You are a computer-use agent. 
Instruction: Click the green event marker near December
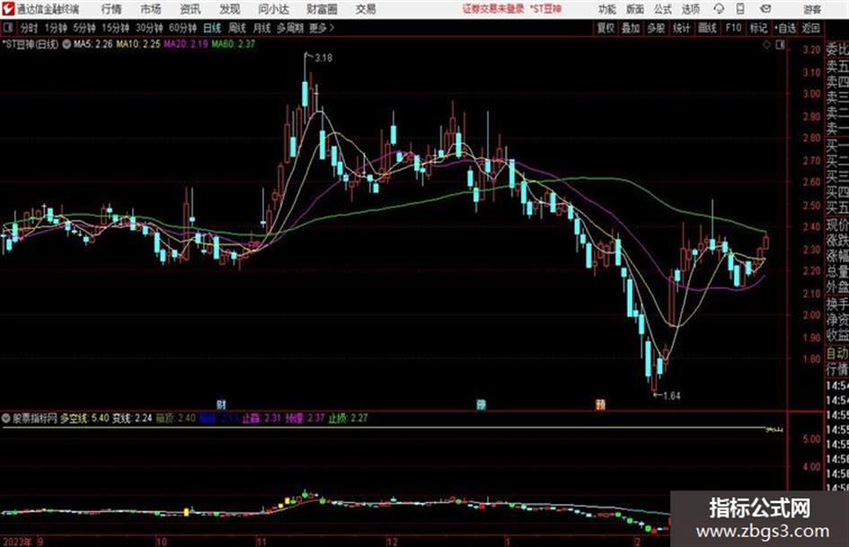point(481,404)
